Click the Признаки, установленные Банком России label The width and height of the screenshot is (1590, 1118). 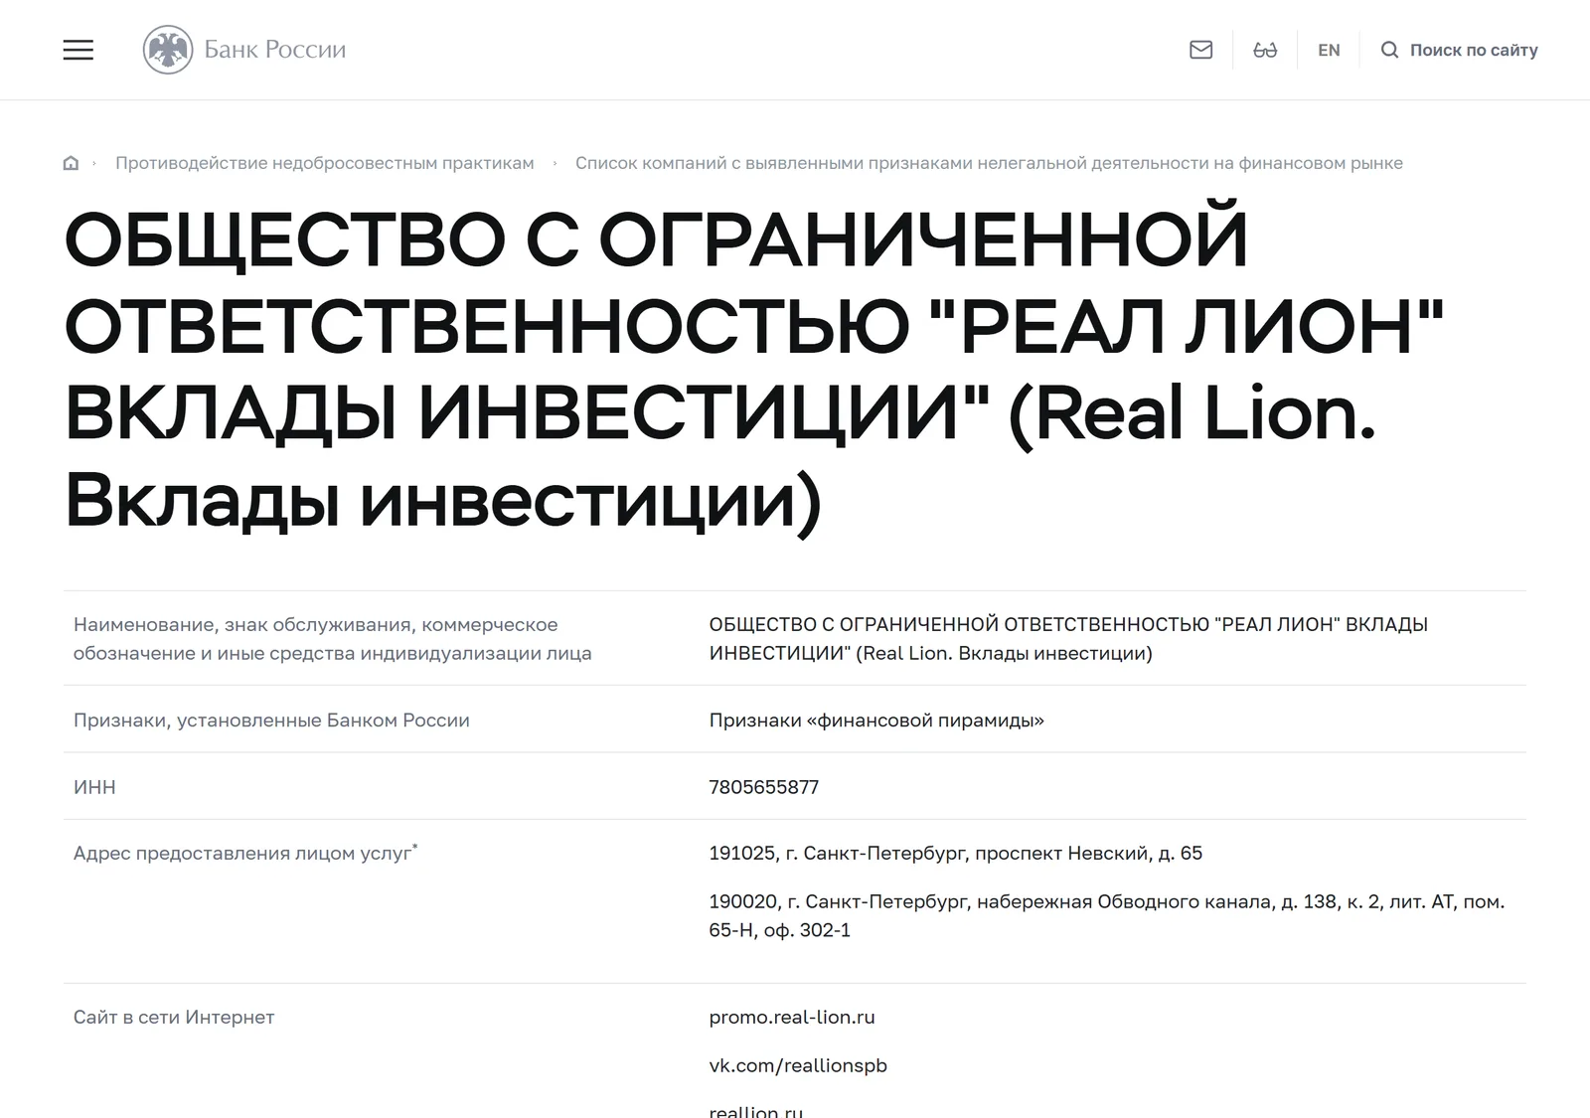271,720
